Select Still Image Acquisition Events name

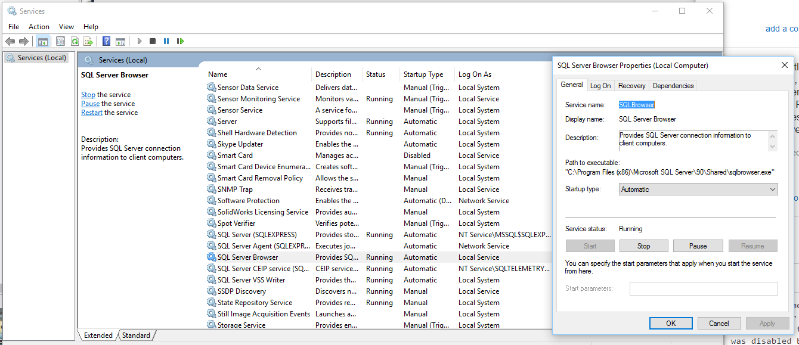click(264, 314)
